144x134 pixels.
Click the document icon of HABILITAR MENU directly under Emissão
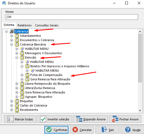click(x=27, y=62)
